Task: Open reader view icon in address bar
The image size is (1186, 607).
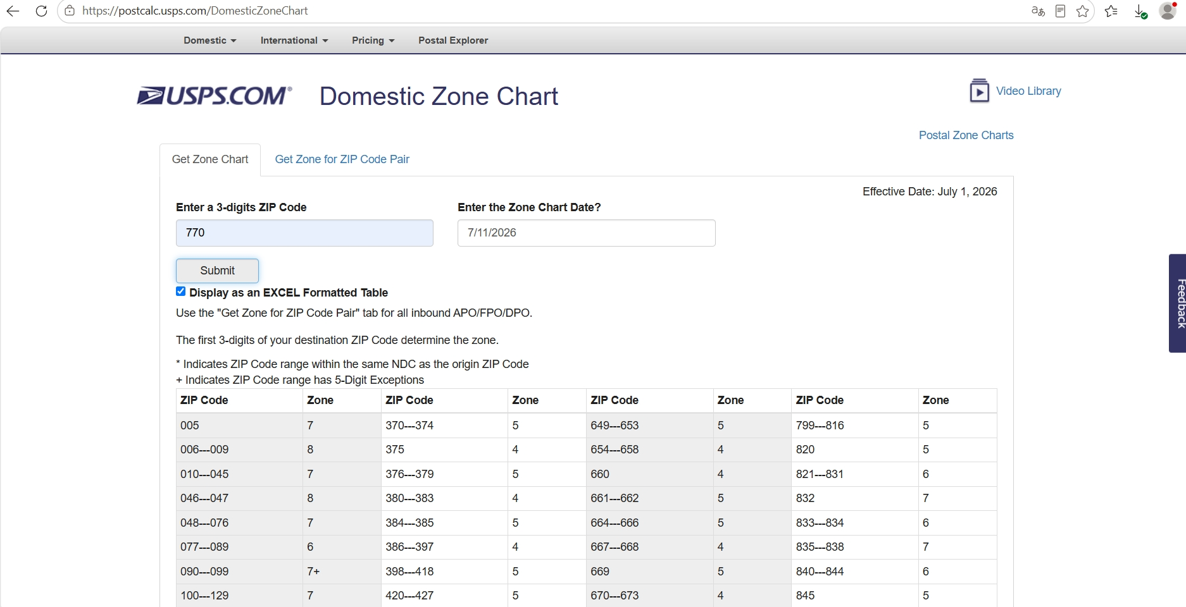Action: [x=1061, y=11]
